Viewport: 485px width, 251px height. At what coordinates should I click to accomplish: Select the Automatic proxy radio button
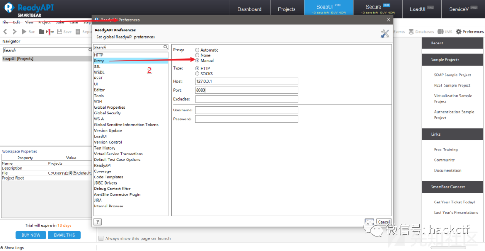pos(197,50)
